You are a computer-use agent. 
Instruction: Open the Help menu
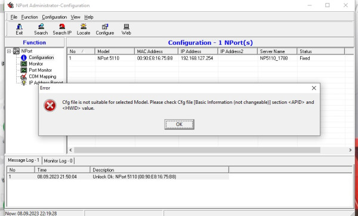click(89, 17)
